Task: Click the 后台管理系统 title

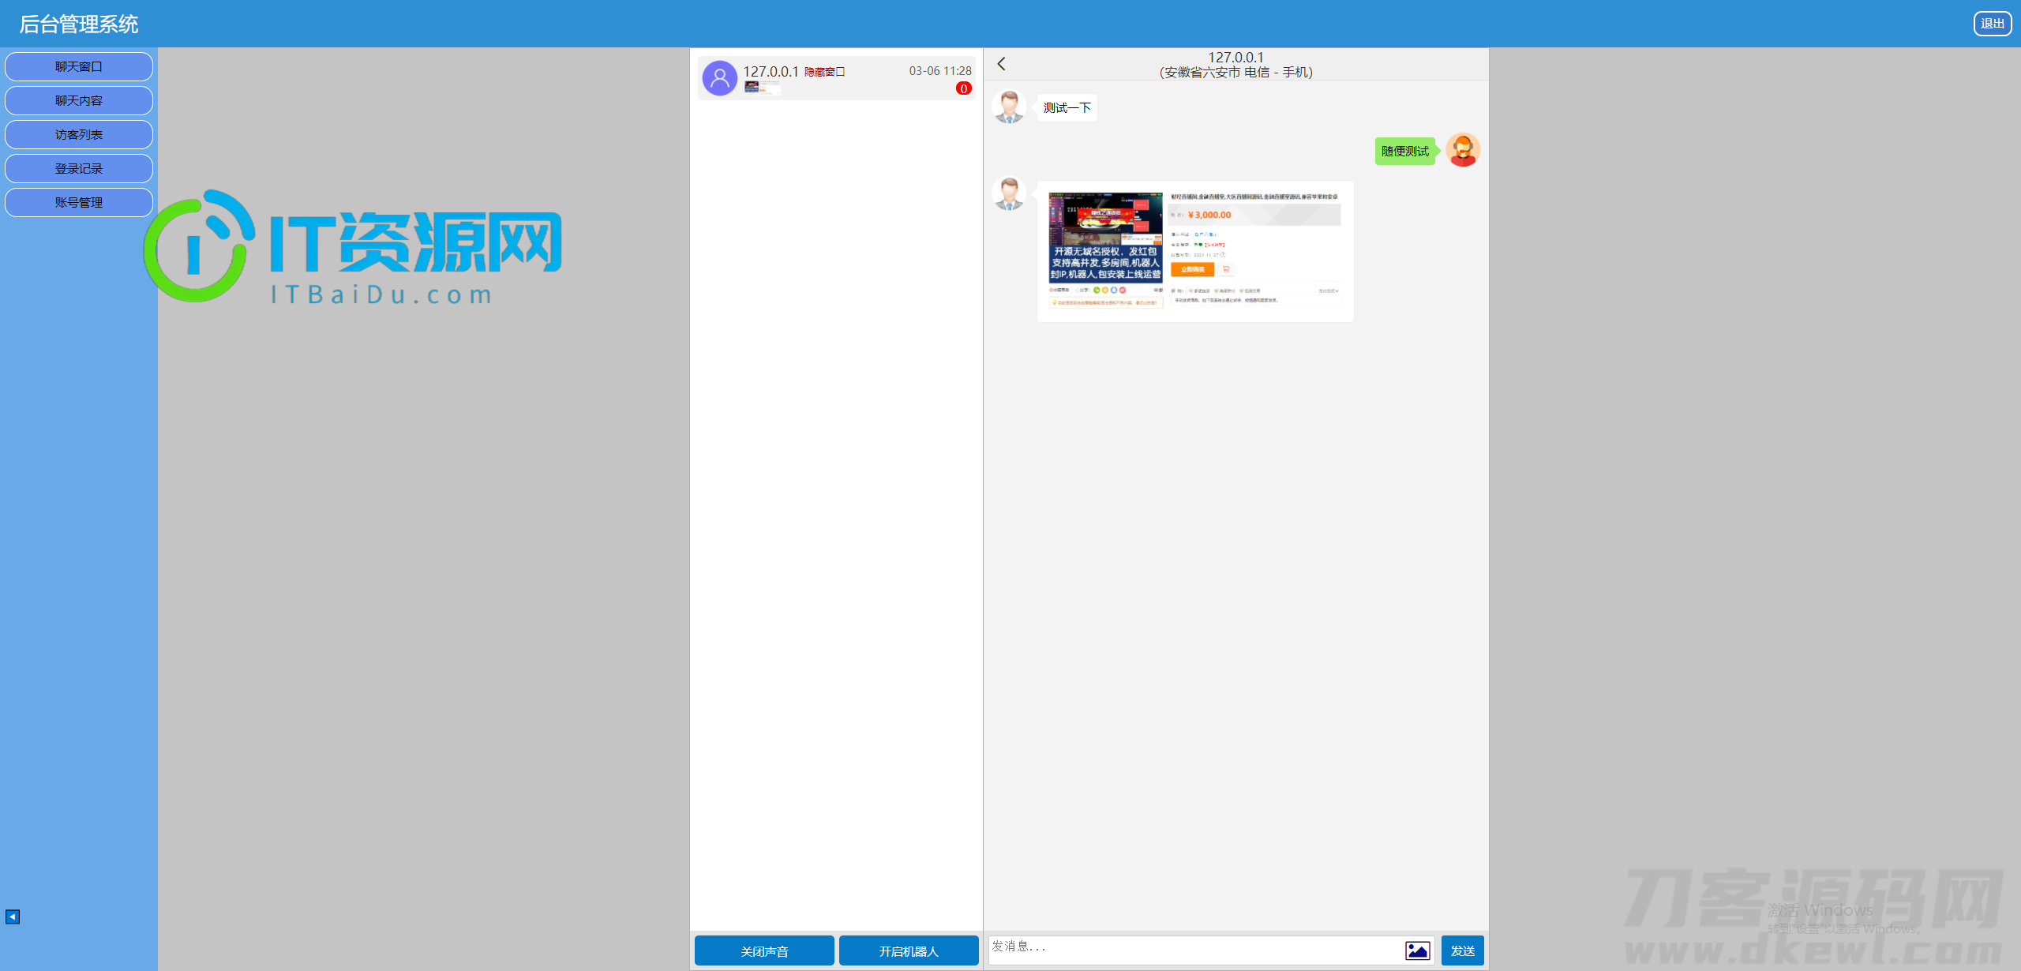Action: [79, 24]
